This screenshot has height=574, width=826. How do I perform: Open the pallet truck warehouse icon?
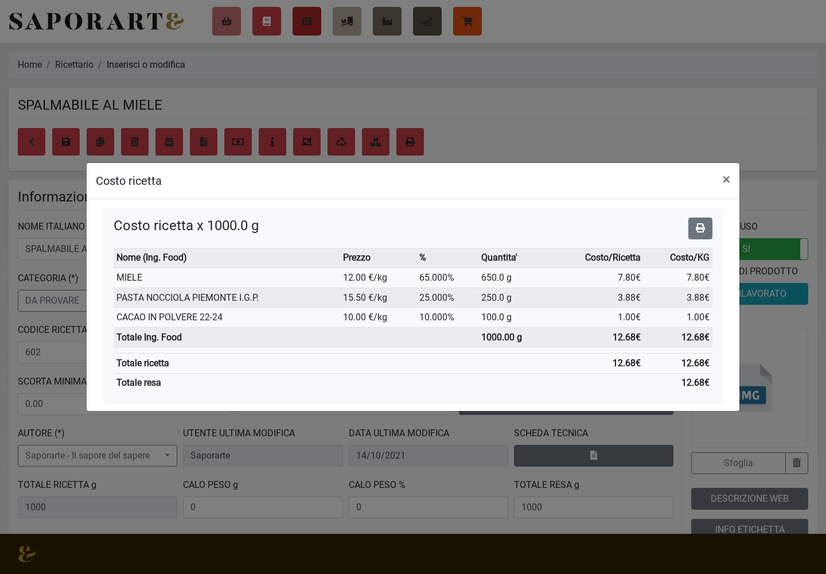tap(347, 21)
